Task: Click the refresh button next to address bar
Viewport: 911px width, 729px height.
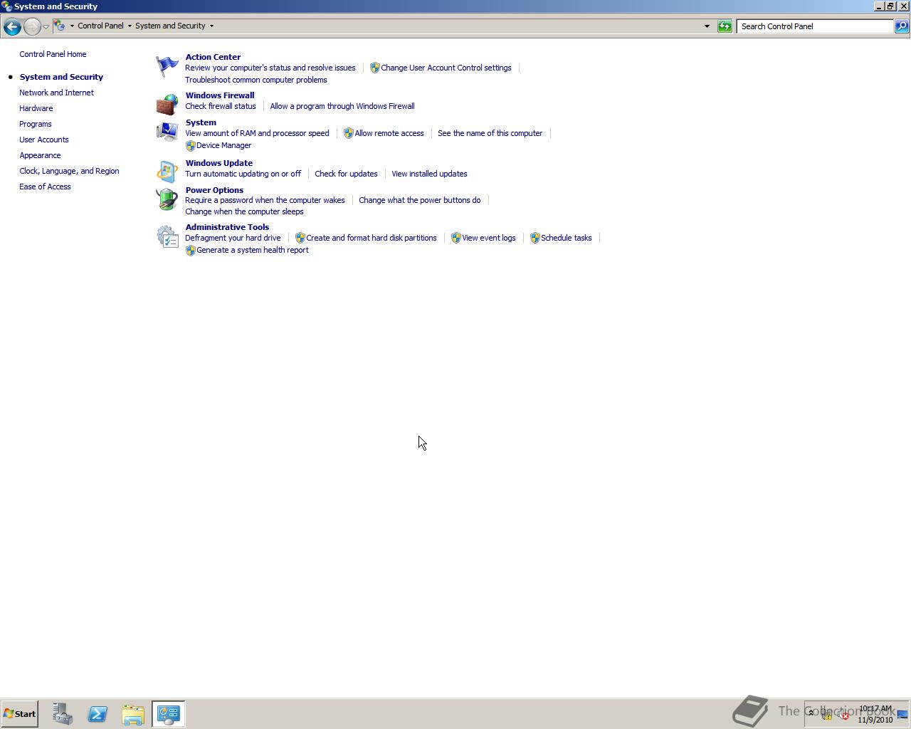Action: [725, 26]
